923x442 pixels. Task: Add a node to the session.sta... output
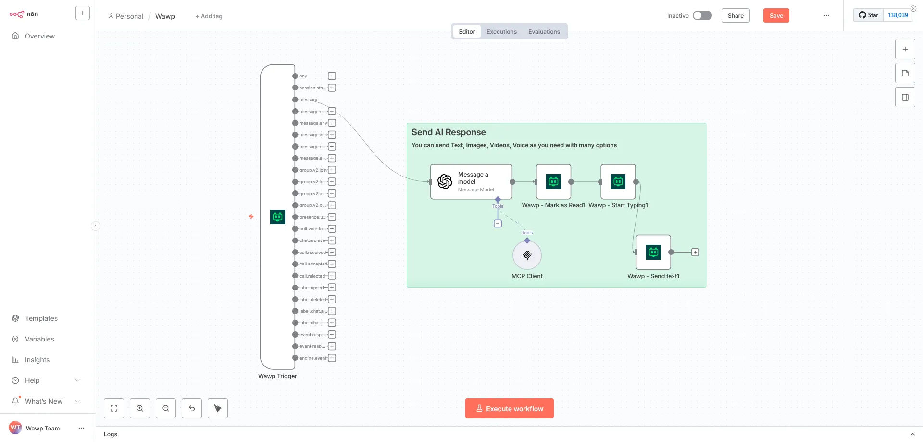332,88
